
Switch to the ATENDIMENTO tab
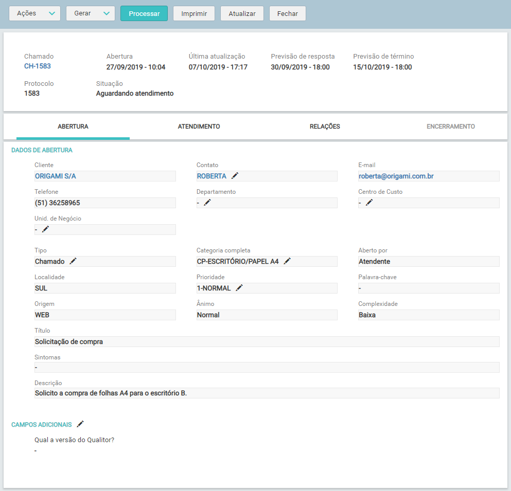coord(199,126)
